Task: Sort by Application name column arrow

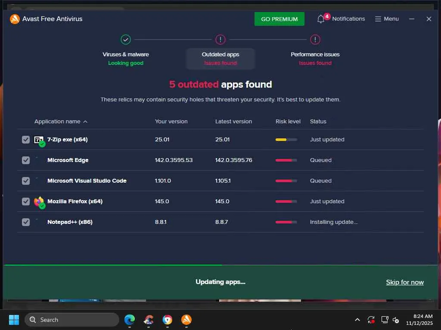Action: 85,122
